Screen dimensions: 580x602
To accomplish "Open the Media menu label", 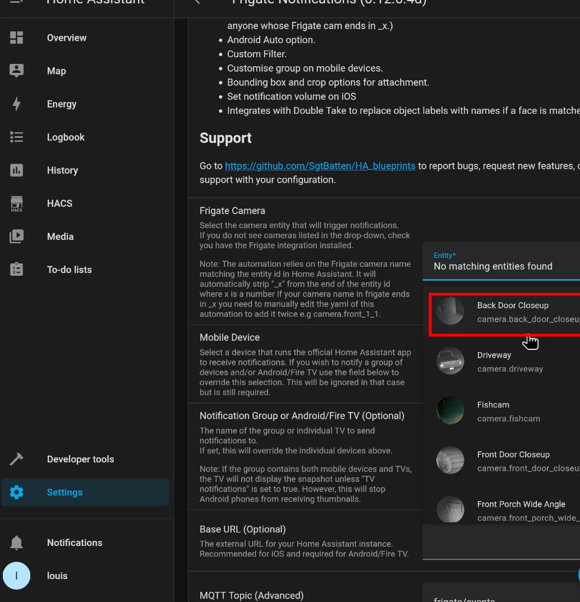I will (x=61, y=237).
